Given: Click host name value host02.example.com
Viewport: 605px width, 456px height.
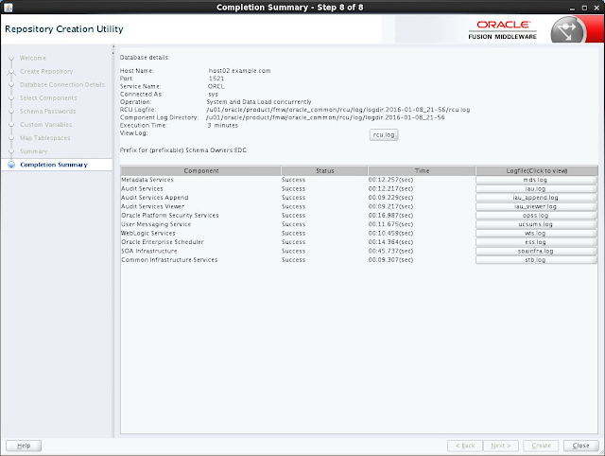Looking at the screenshot, I should click(x=239, y=71).
